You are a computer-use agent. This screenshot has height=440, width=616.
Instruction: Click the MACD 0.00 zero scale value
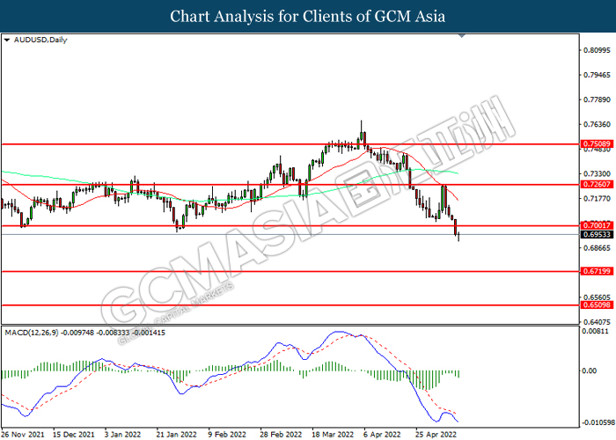click(590, 370)
